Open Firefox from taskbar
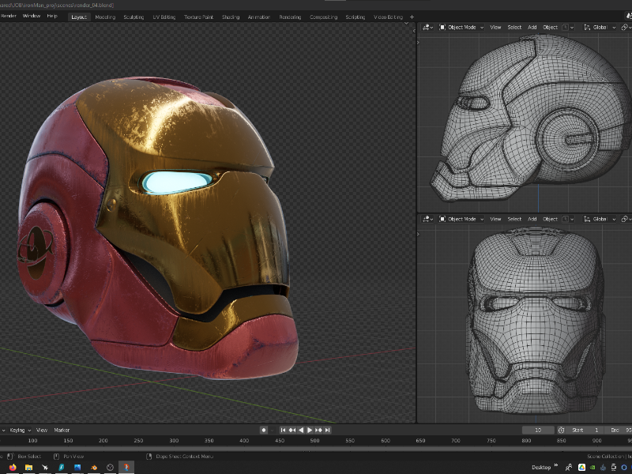 [13, 468]
